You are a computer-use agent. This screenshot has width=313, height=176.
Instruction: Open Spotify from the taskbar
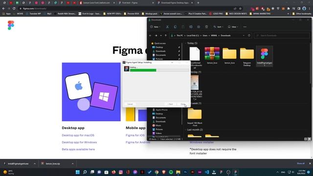pos(171,172)
